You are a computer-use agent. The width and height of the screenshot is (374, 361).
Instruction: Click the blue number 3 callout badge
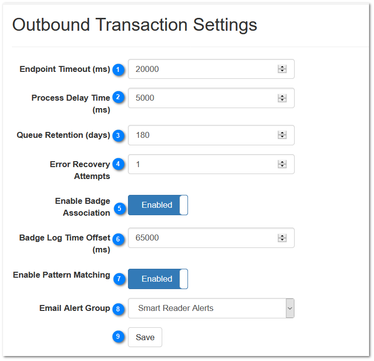tap(118, 135)
